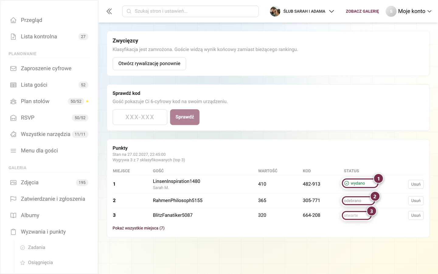Open Przegląd via the home icon
Screen dimensions: 438x274
pyautogui.click(x=13, y=20)
